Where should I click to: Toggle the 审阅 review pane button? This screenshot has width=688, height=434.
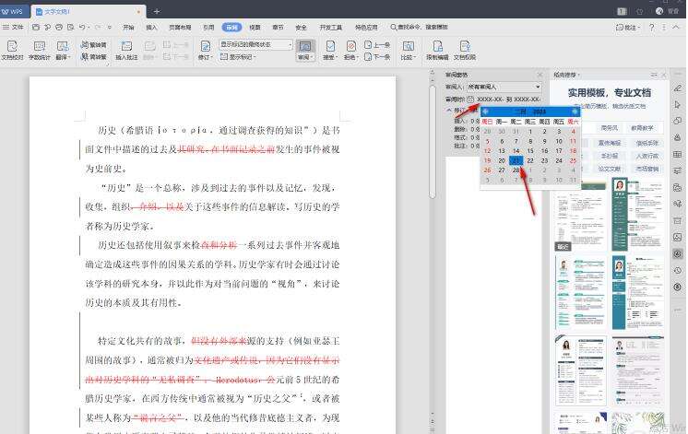coord(305,45)
